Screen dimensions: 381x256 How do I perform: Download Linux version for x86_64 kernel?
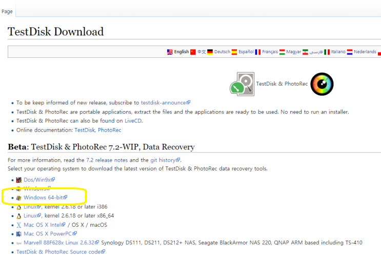coord(32,216)
